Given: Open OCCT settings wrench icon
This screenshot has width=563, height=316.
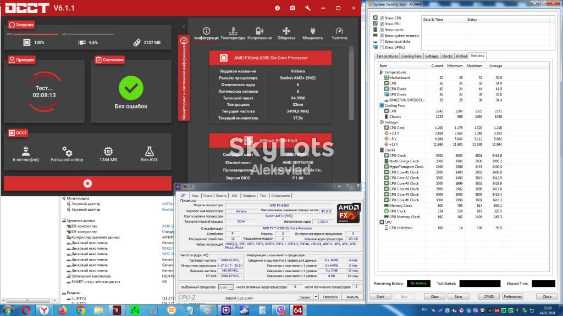Looking at the screenshot, I should click(308, 8).
